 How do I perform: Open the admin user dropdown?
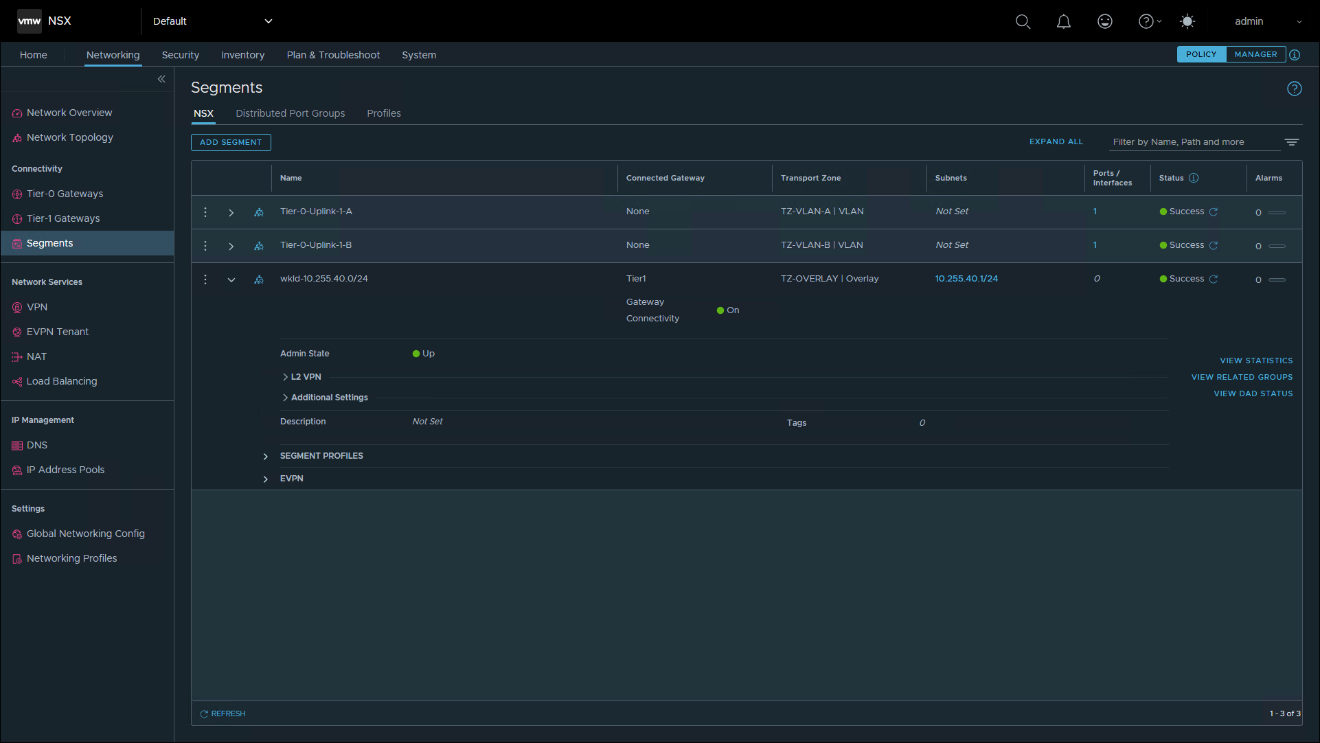1268,21
